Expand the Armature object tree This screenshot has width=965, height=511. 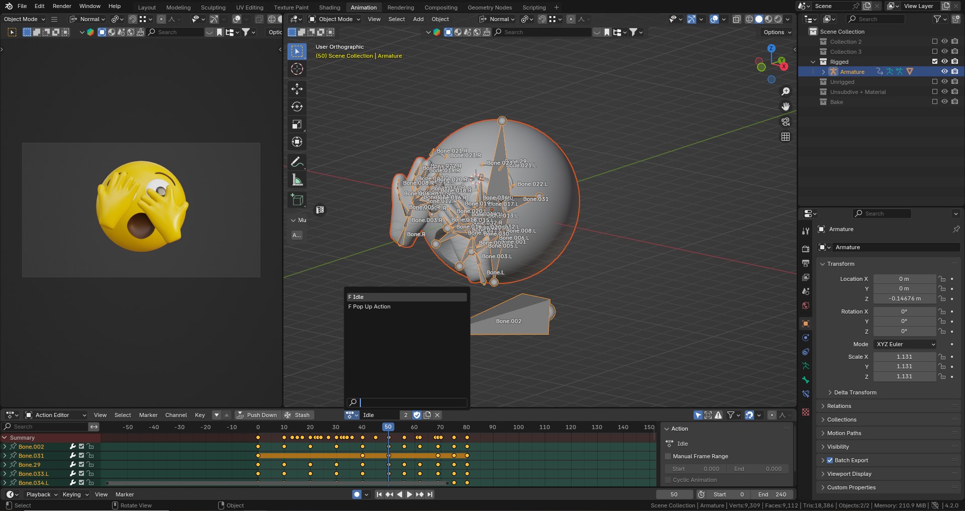coord(823,72)
